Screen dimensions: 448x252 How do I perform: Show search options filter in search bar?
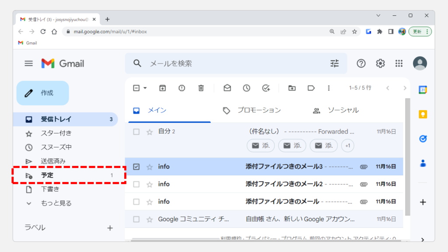click(x=335, y=63)
